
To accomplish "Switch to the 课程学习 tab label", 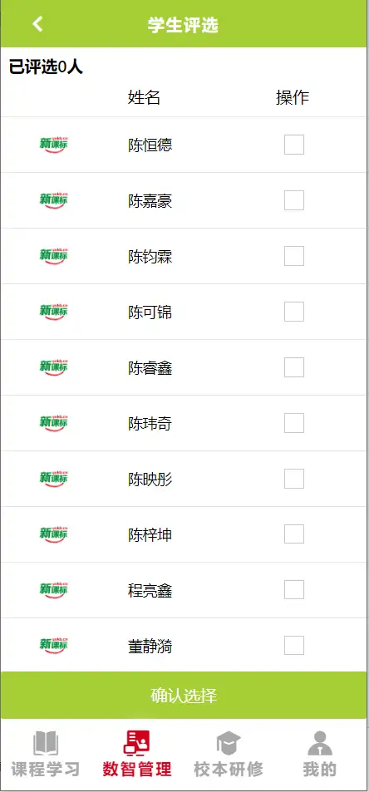I will [46, 770].
